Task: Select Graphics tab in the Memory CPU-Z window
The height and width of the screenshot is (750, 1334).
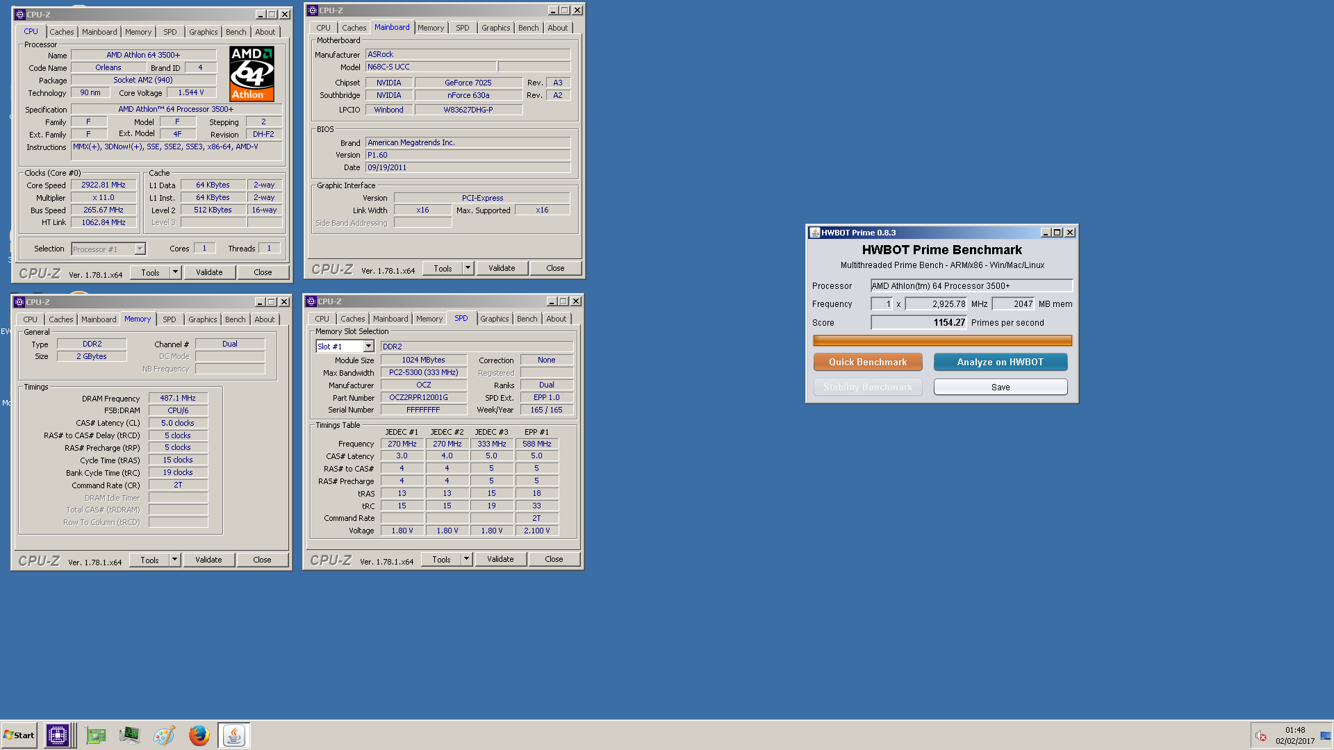Action: pyautogui.click(x=203, y=319)
